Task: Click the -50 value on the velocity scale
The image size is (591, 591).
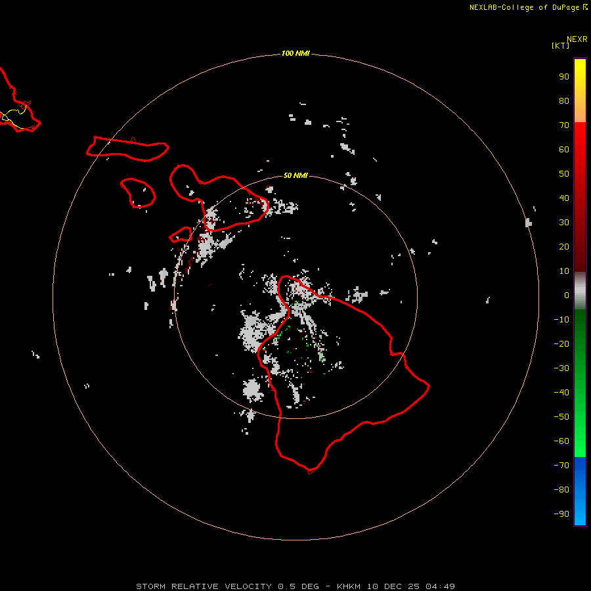Action: point(561,417)
